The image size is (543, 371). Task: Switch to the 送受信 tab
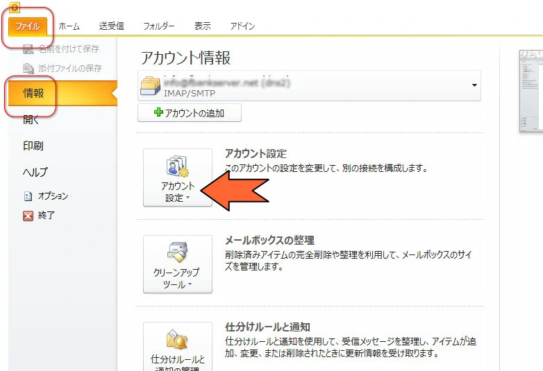(111, 26)
